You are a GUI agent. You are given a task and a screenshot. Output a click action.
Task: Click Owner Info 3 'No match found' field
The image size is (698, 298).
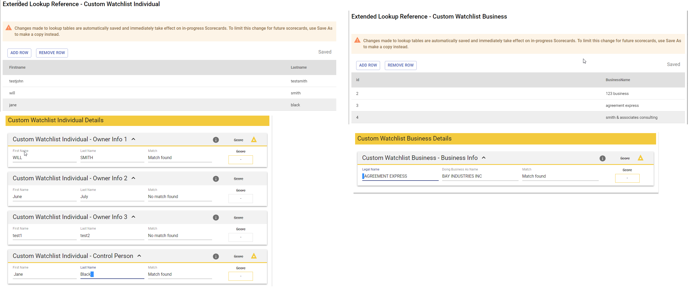point(180,236)
